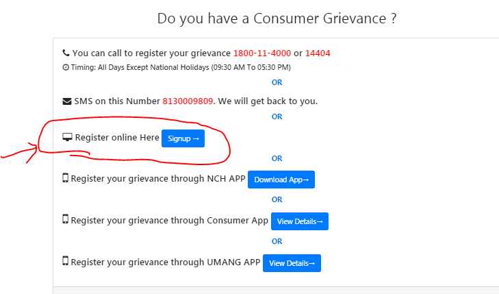
Task: Click the mobile icon beside UMANG APP line
Action: 65,262
